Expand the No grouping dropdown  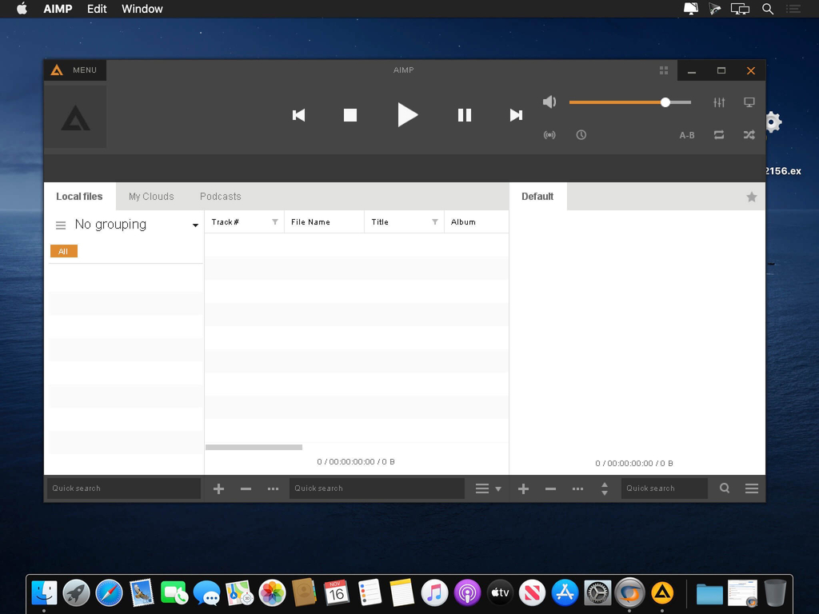(195, 225)
